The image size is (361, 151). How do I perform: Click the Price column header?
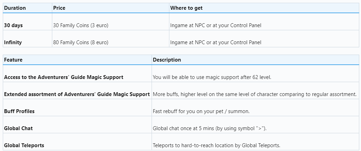(59, 8)
